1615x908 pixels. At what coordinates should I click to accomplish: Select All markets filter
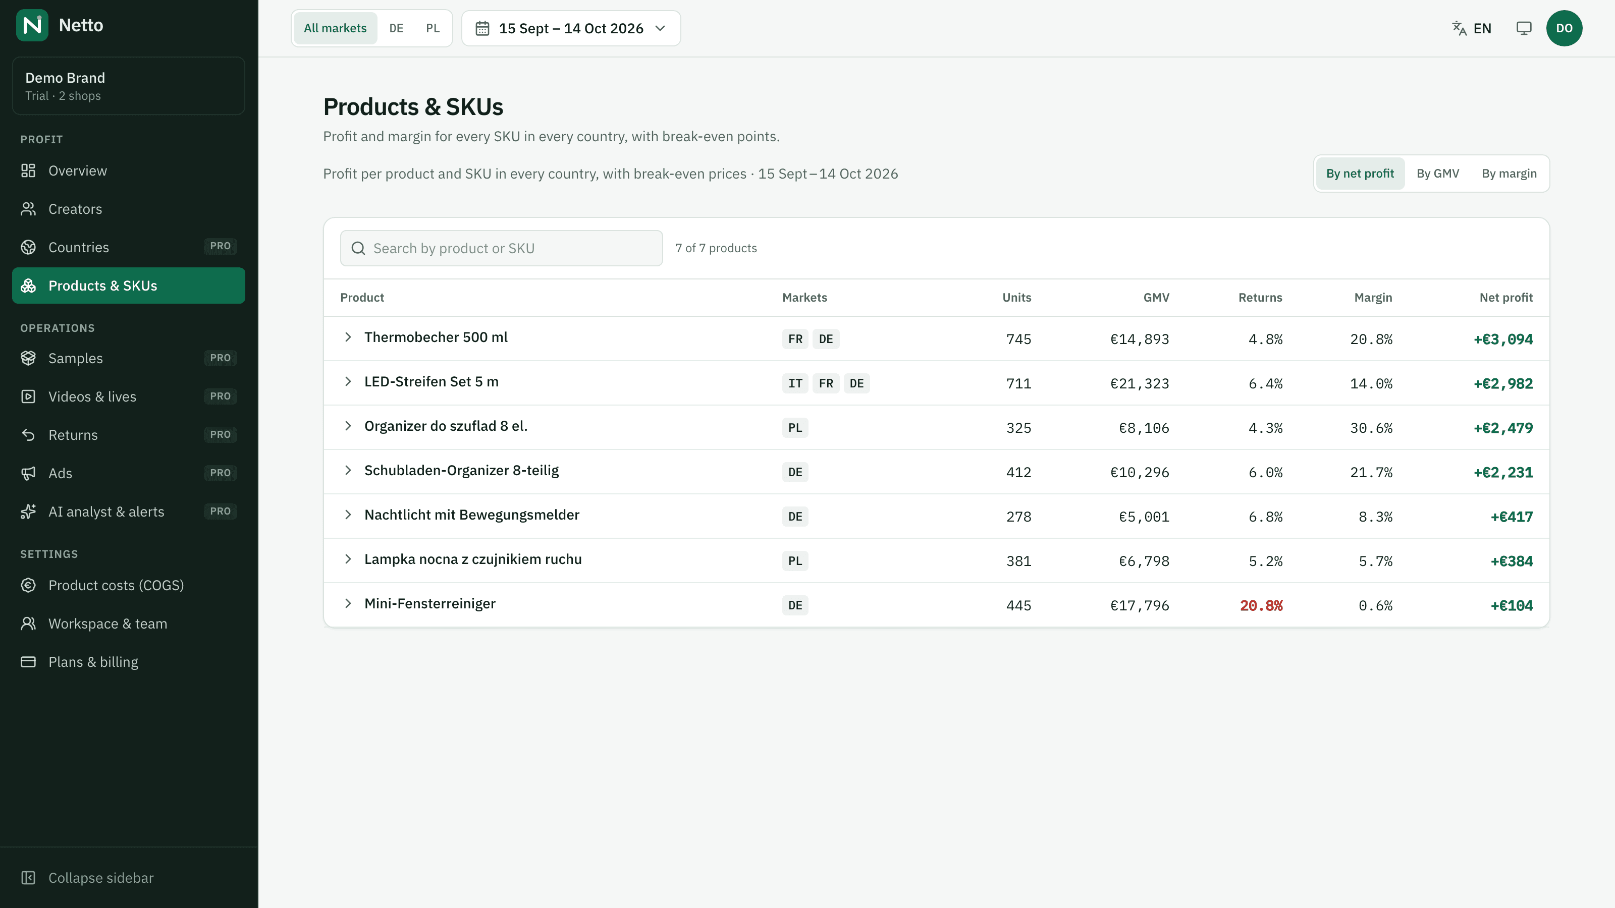(x=336, y=28)
